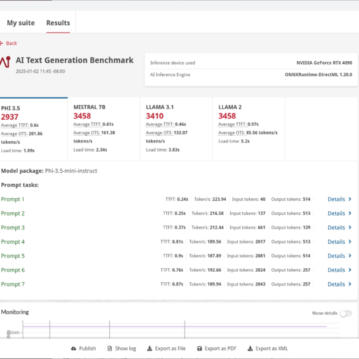
Task: Click the download icon beside Export as XML
Action: [x=250, y=349]
